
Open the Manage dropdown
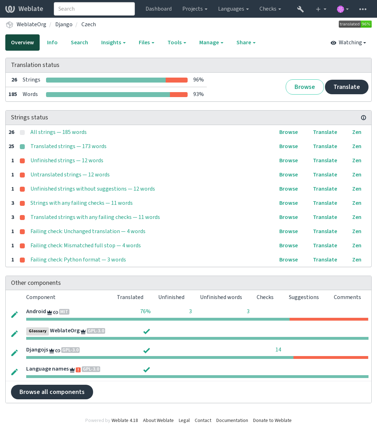click(211, 43)
